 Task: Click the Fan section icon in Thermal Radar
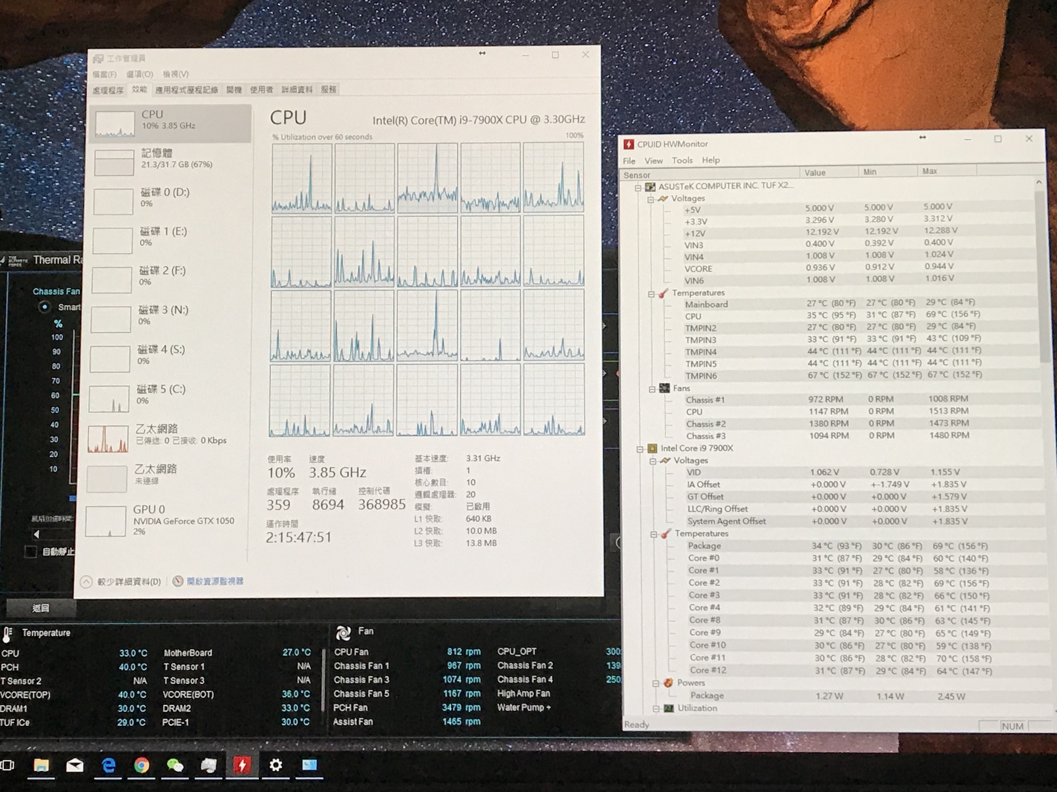click(x=343, y=632)
